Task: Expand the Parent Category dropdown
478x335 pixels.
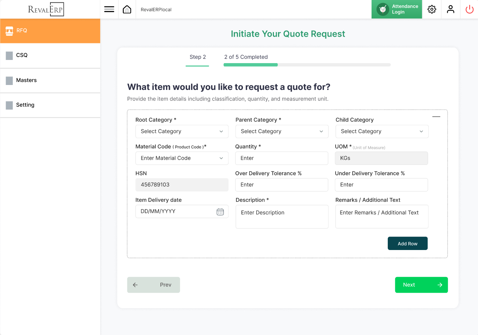Action: [282, 132]
